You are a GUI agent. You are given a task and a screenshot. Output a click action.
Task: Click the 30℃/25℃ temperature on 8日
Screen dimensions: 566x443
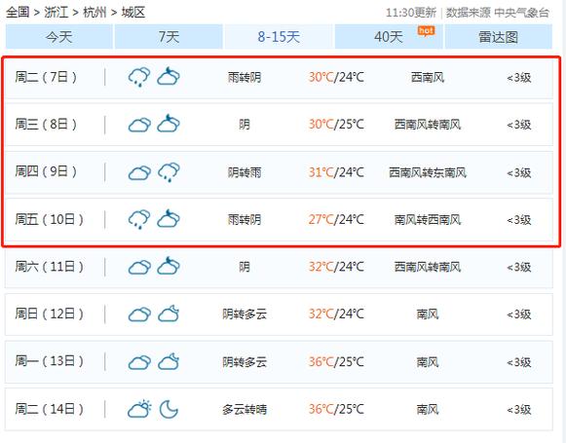[x=336, y=125]
